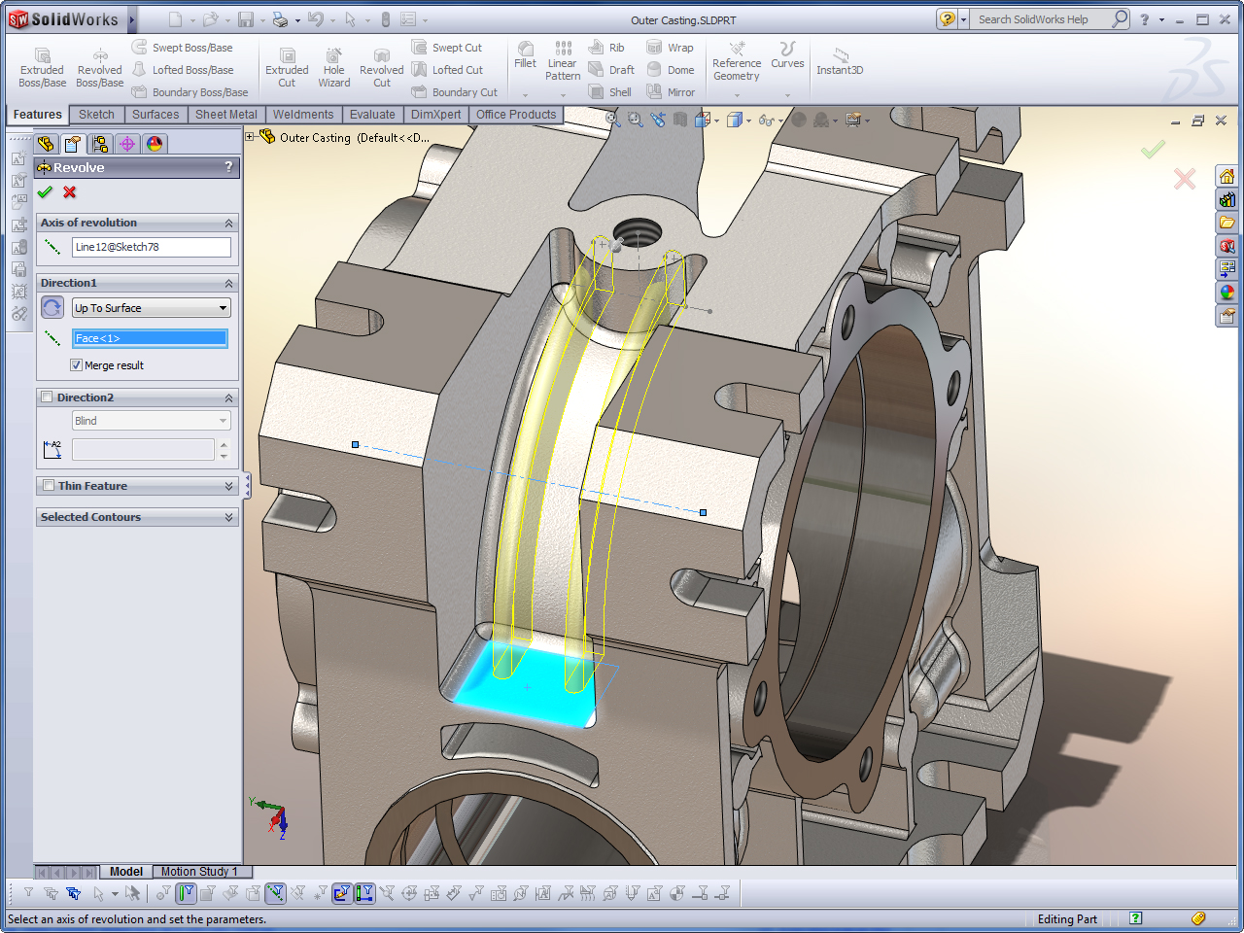The width and height of the screenshot is (1244, 933).
Task: Enable the Direction2 checkbox
Action: 47,397
